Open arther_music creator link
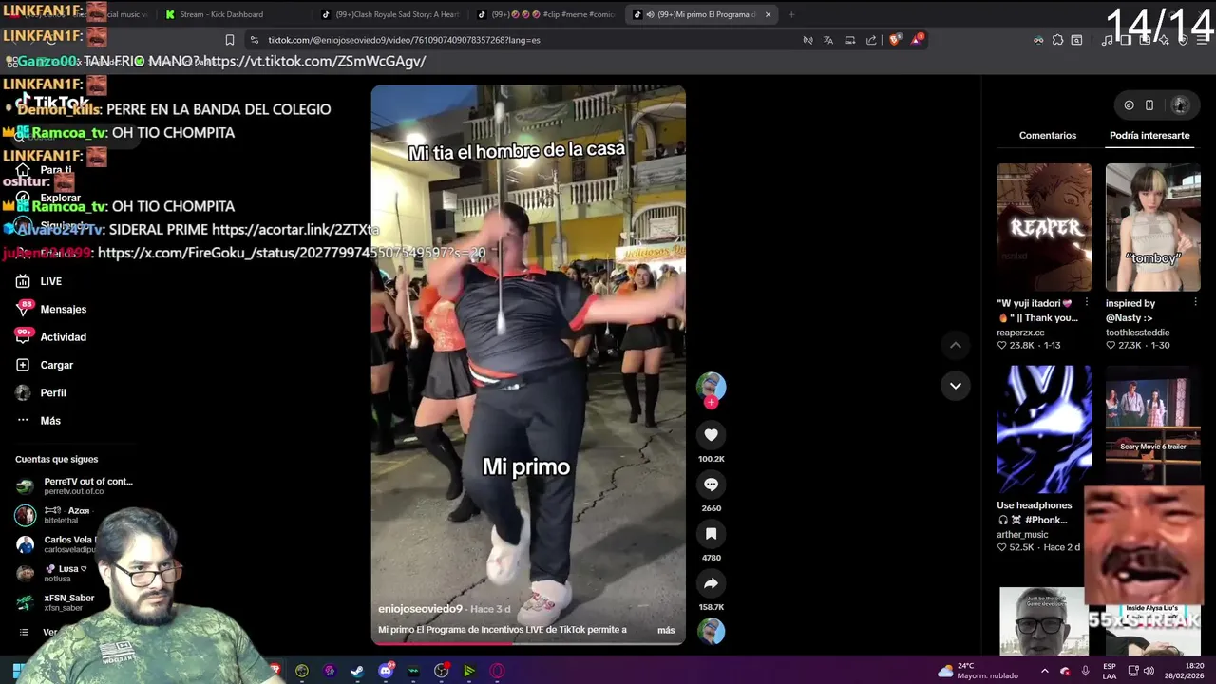The image size is (1216, 684). (x=1022, y=535)
